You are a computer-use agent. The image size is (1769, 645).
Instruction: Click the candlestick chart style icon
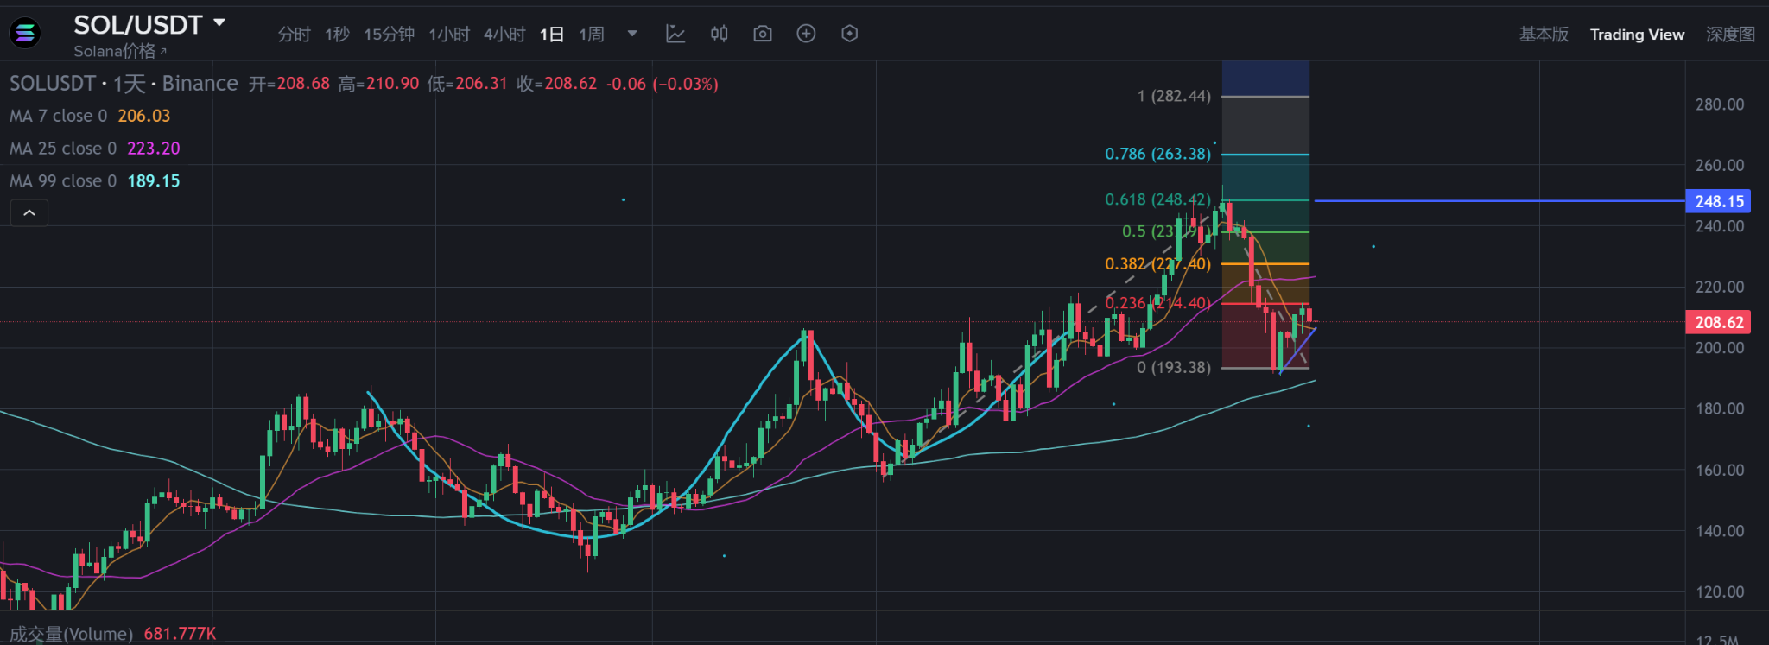[x=719, y=34]
